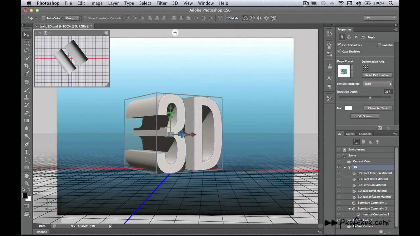
Task: Select the Hand tool
Action: click(27, 176)
